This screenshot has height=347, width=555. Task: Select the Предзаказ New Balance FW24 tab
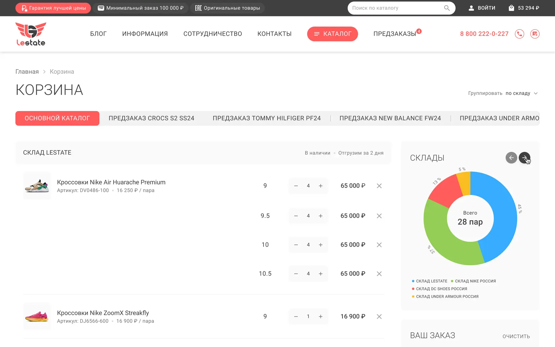tap(390, 118)
